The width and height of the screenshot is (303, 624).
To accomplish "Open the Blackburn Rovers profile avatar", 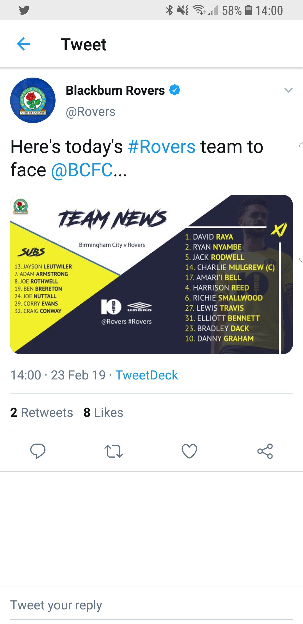I will pos(33,100).
